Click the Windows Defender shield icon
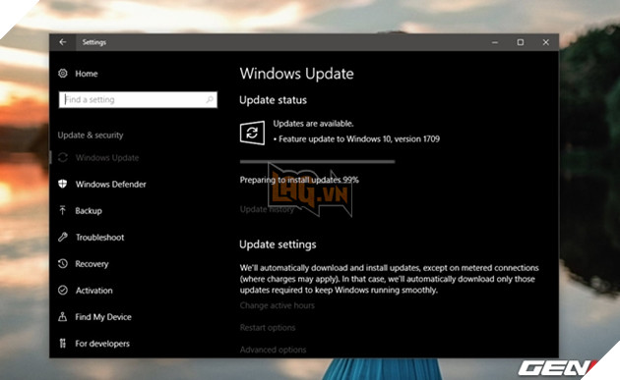 (63, 185)
